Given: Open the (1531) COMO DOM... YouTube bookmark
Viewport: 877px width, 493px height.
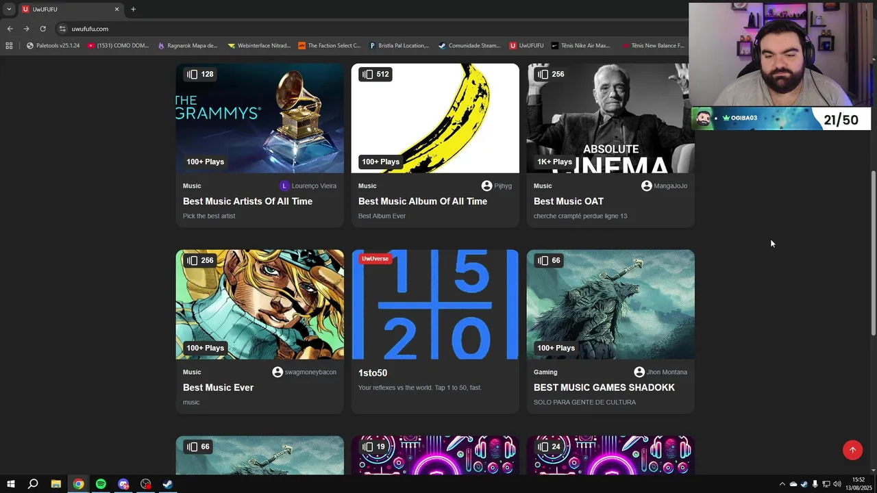Looking at the screenshot, I should coord(118,46).
